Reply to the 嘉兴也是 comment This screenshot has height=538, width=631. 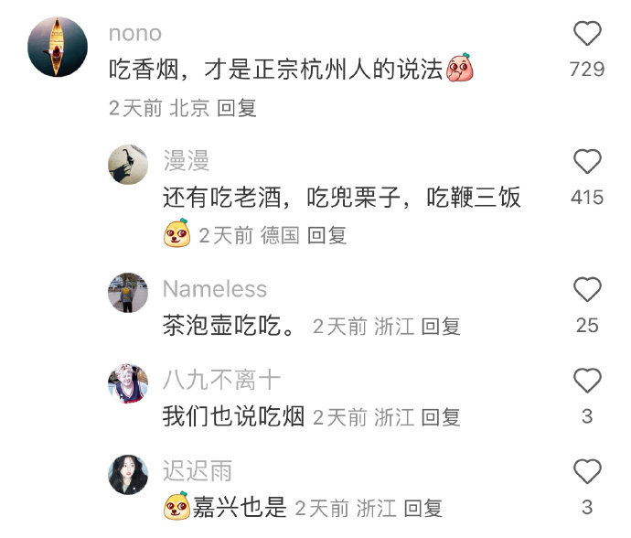point(422,508)
